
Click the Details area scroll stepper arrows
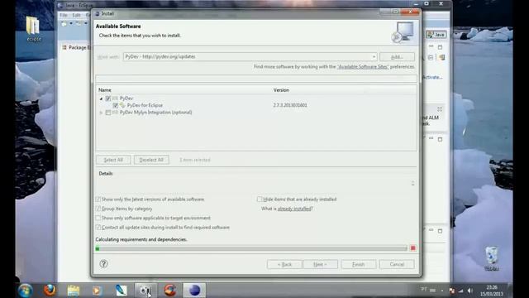(413, 184)
